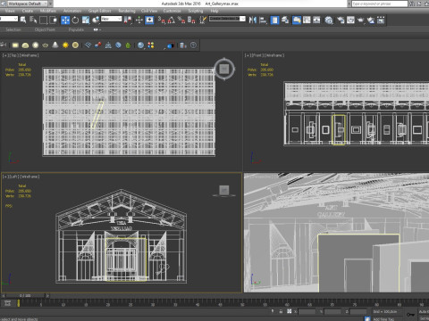Click the Mirror tool icon
This screenshot has width=429, height=321.
click(x=253, y=20)
